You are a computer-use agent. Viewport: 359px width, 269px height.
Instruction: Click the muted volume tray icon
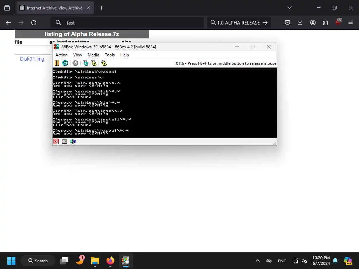pyautogui.click(x=304, y=261)
